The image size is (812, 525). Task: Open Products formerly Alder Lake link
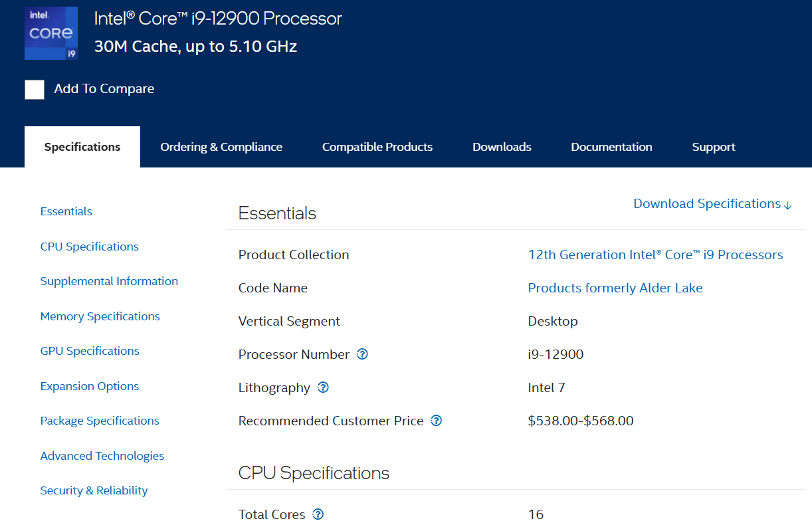[615, 288]
